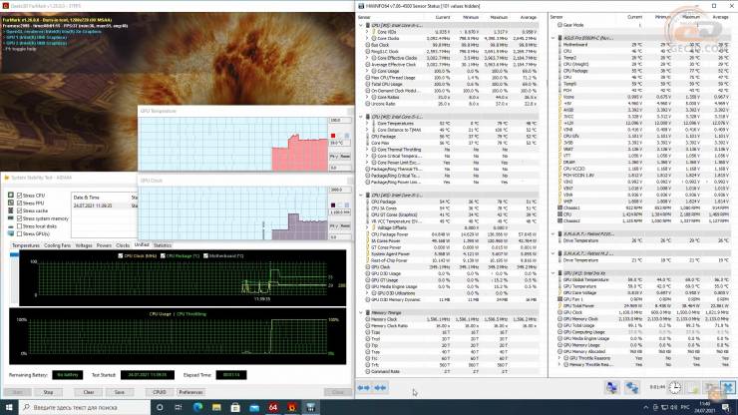The height and width of the screenshot is (415, 738).
Task: Click the Preferences button
Action: [x=190, y=392]
